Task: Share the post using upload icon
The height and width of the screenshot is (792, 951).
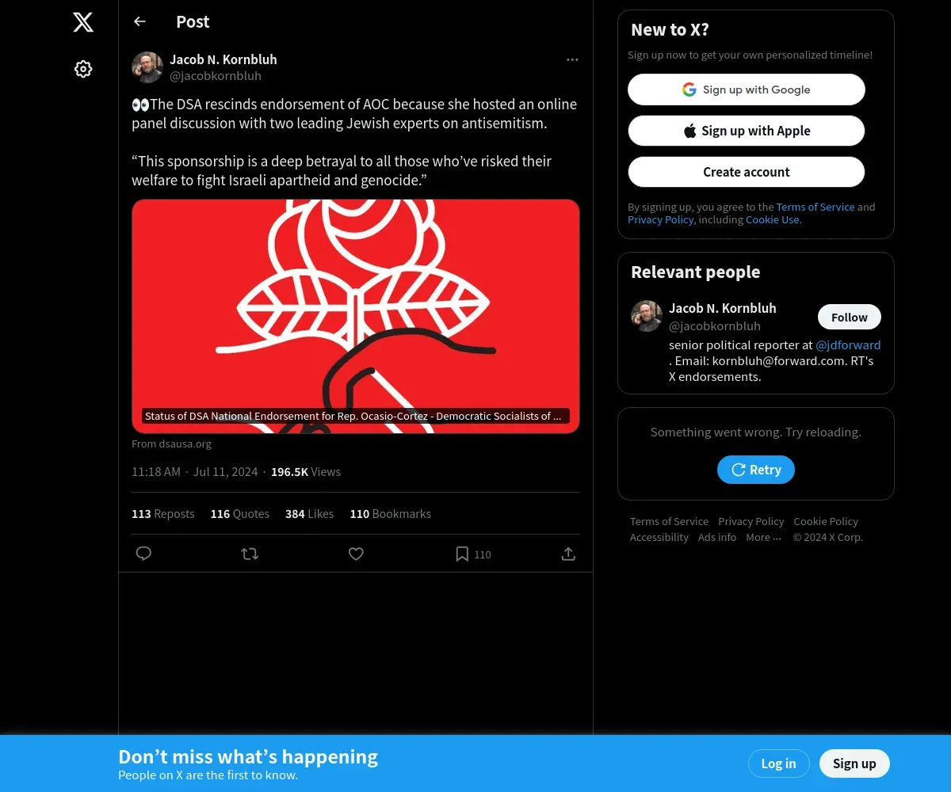Action: pos(568,554)
